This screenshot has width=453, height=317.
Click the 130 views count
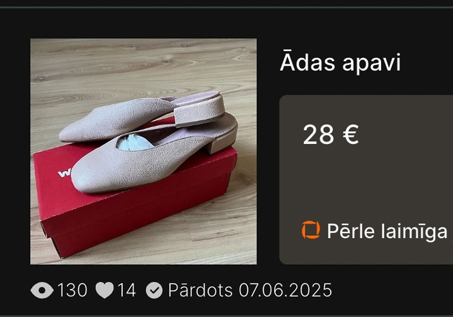[x=72, y=290]
